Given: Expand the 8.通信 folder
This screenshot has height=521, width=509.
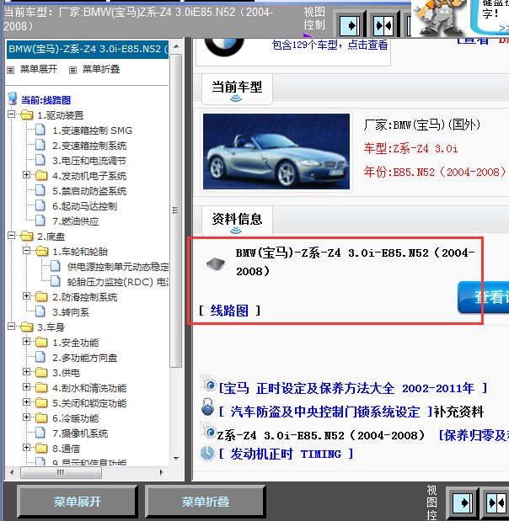Looking at the screenshot, I should (x=27, y=448).
